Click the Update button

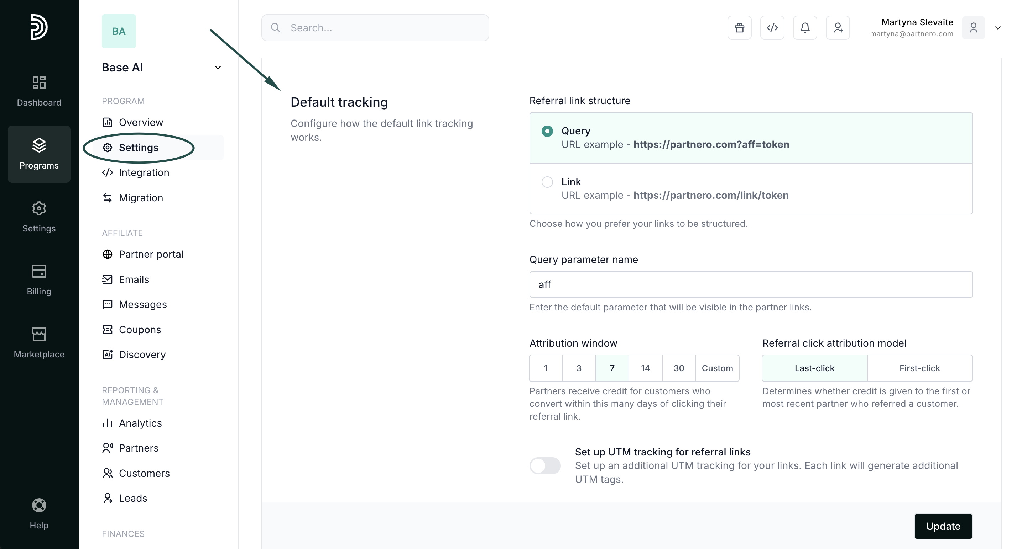[943, 526]
